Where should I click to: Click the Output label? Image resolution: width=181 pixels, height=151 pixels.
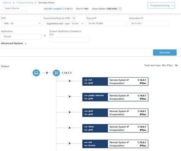click(5, 66)
